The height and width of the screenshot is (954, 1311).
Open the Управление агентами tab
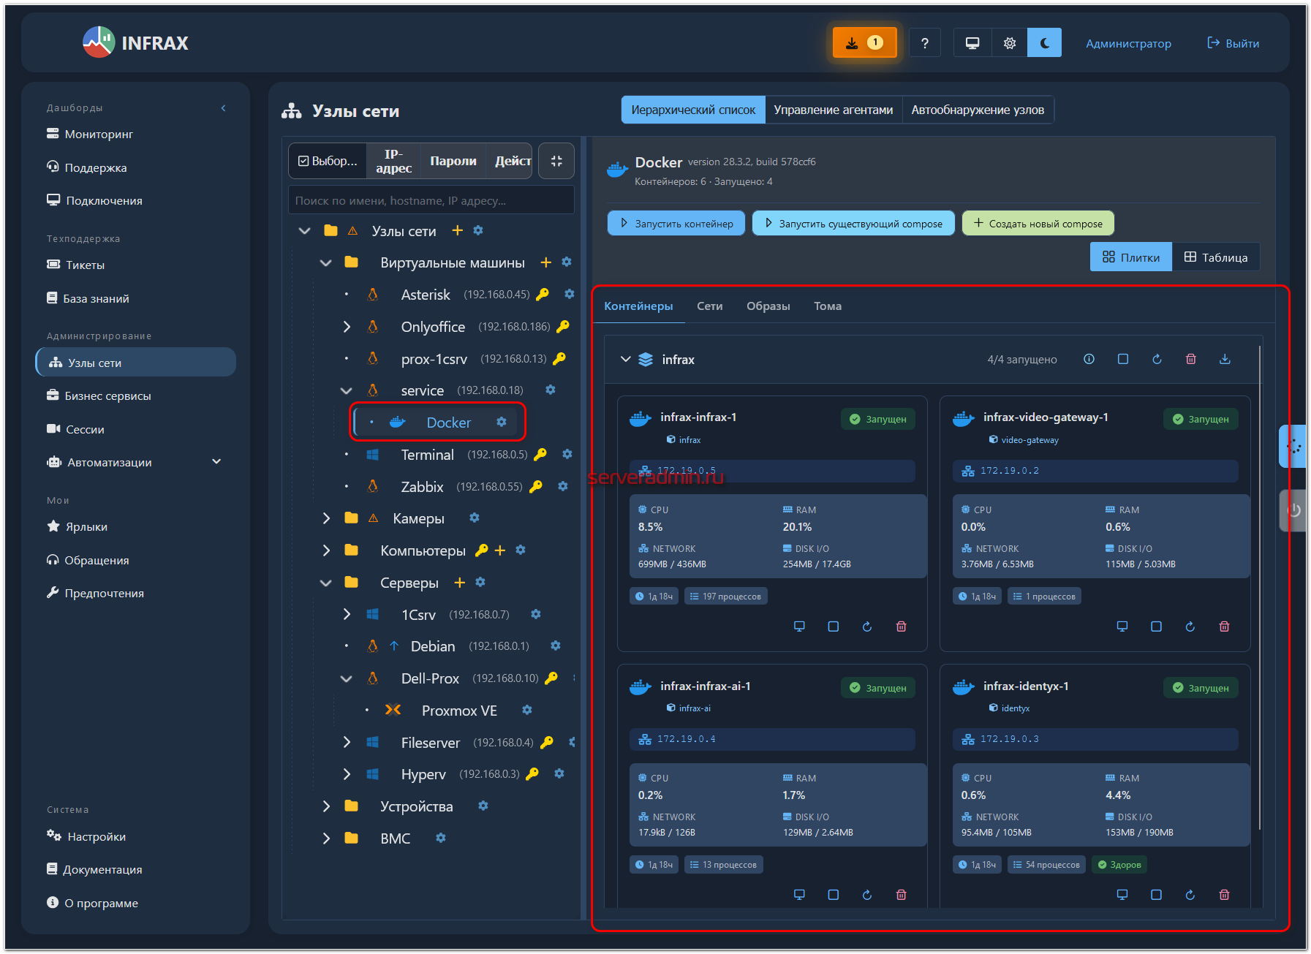[833, 110]
